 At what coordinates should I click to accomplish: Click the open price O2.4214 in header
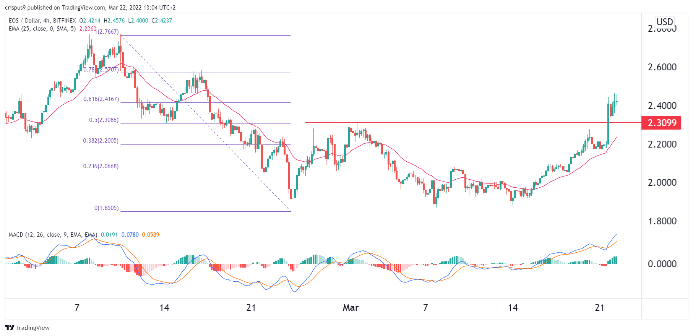(x=90, y=21)
